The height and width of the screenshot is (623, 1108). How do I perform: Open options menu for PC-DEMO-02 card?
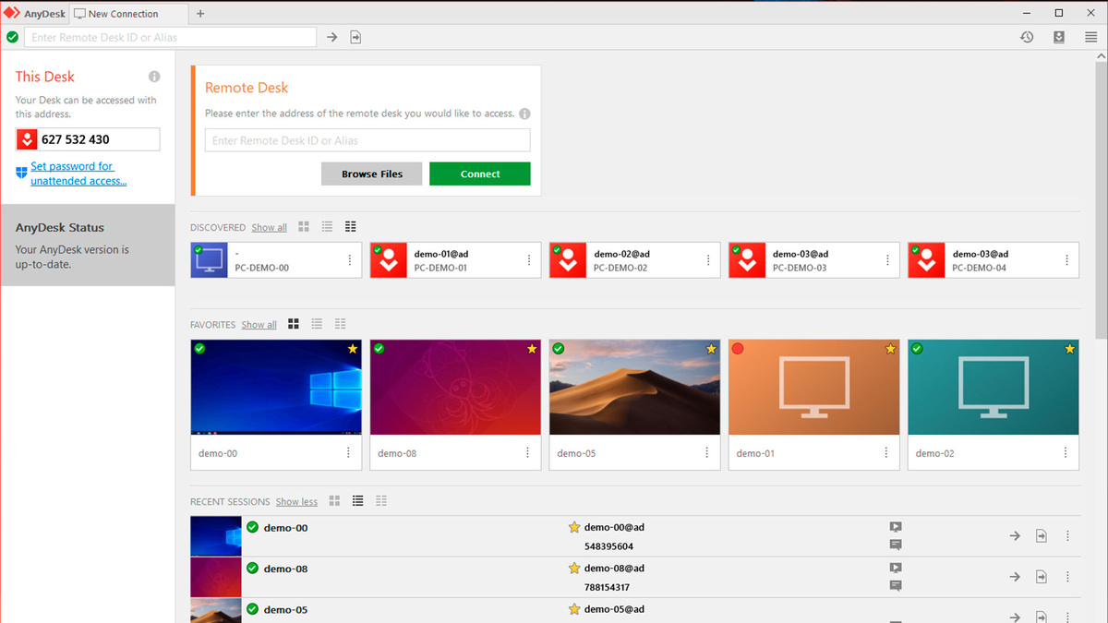coord(708,260)
